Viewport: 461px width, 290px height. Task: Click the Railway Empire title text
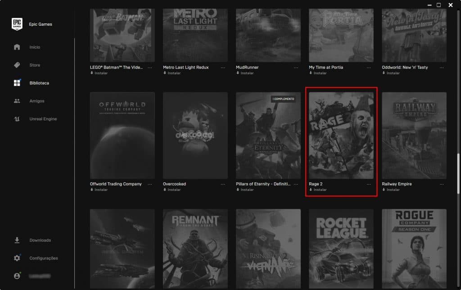[397, 184]
